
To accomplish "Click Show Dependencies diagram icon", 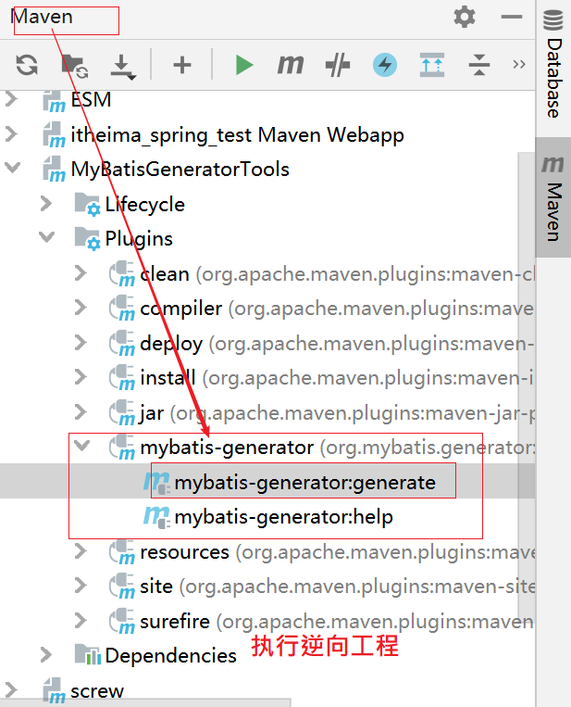I will pos(432,65).
